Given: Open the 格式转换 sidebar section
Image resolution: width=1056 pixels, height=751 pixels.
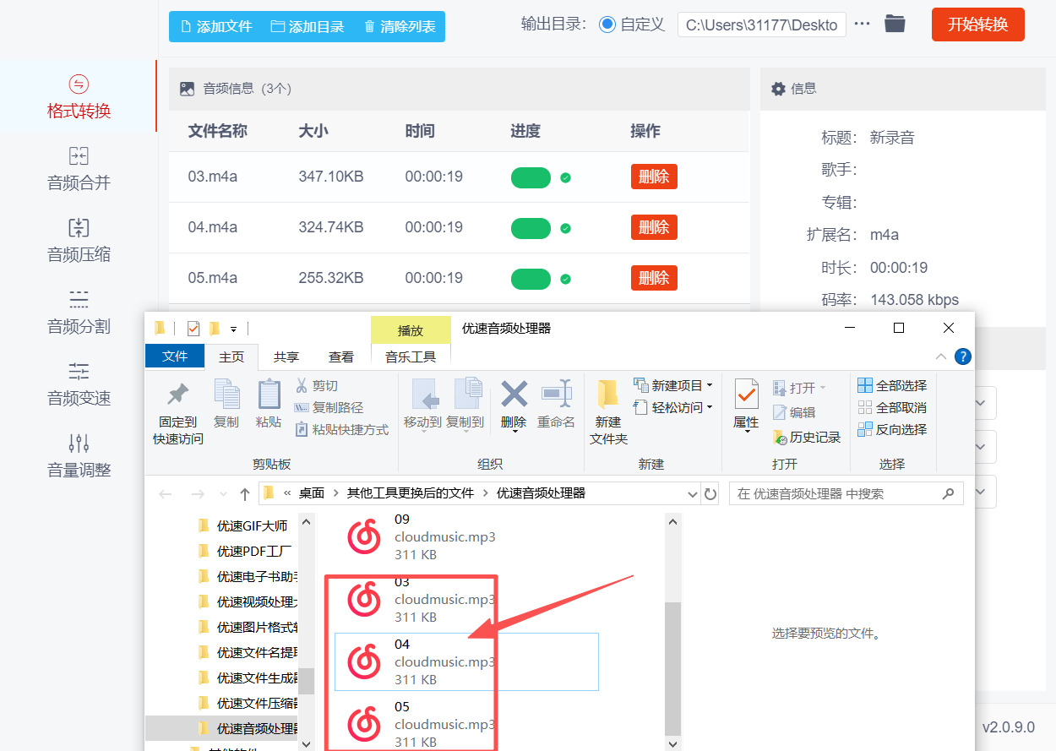Looking at the screenshot, I should point(79,97).
